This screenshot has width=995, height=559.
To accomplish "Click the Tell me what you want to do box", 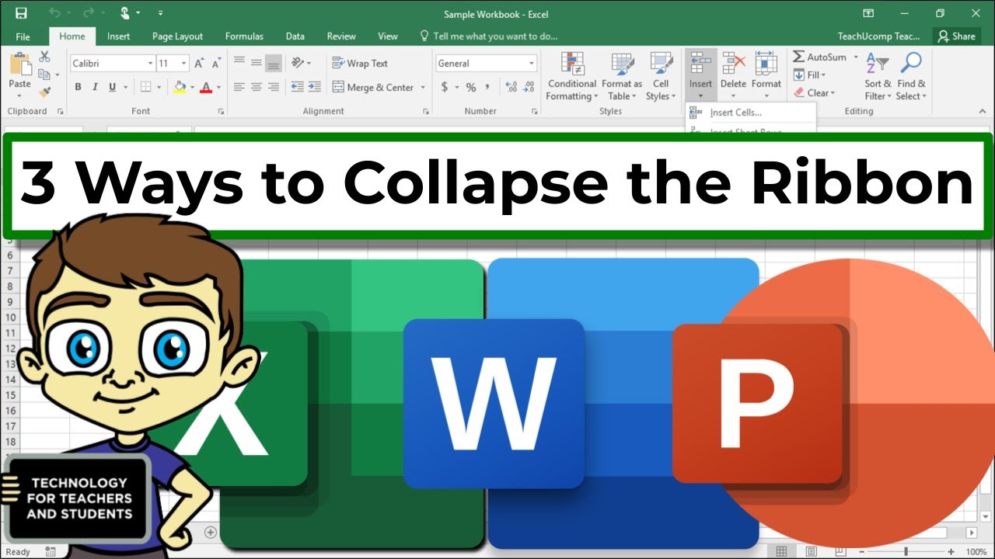I will (x=488, y=36).
